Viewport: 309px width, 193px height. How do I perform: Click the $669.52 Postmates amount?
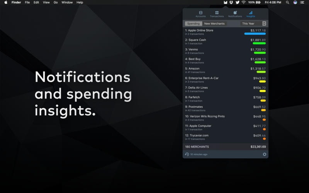click(x=259, y=107)
